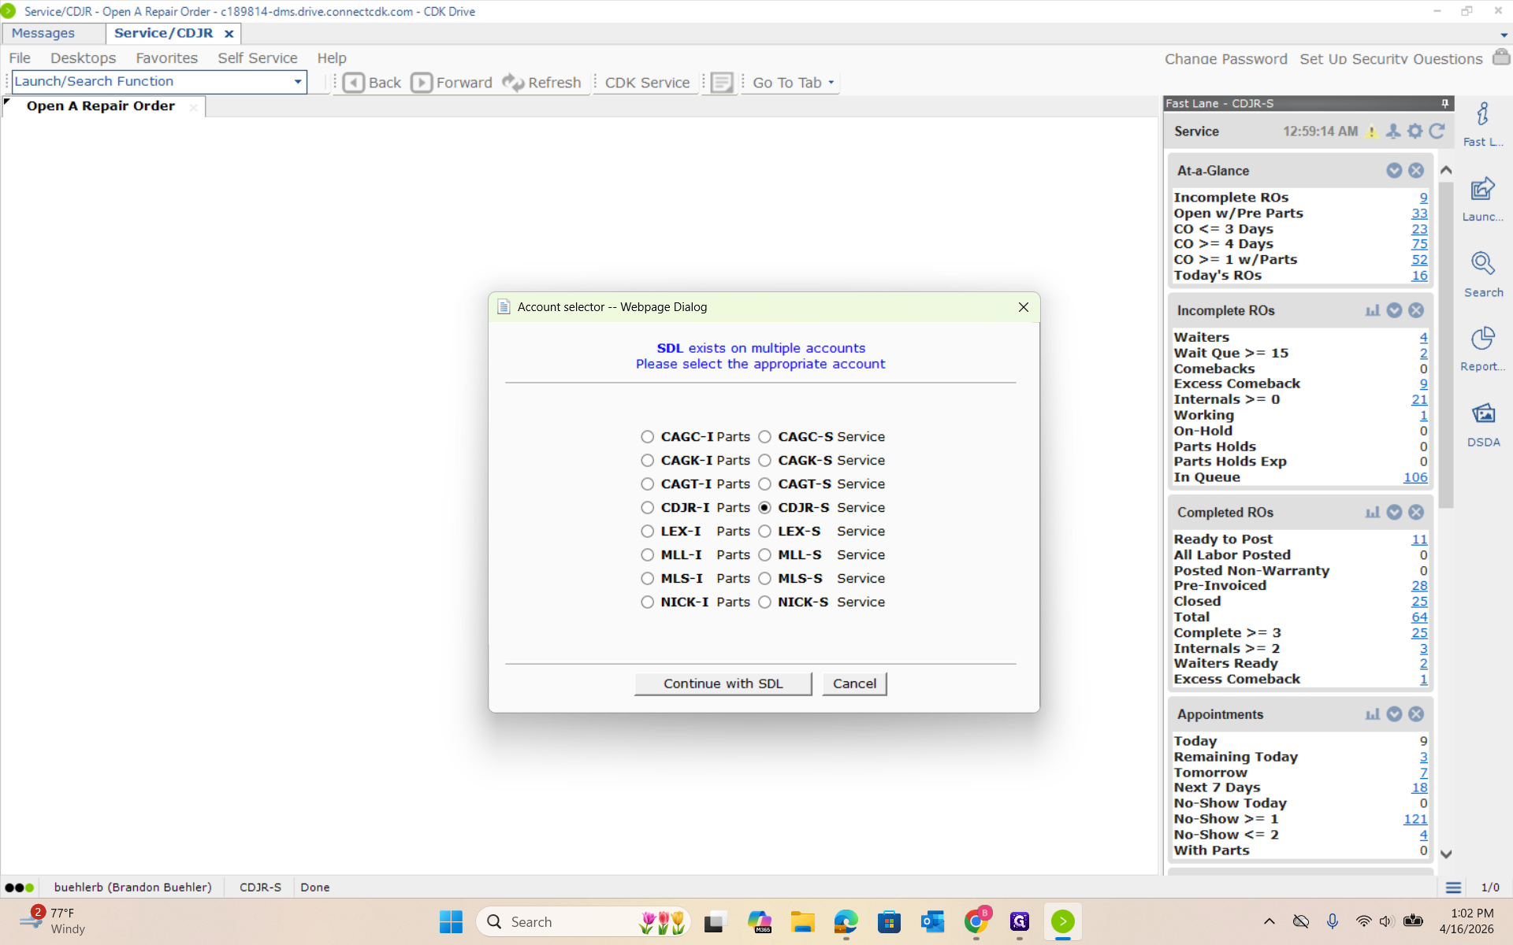Collapse the Completed ROs widget chevron

click(x=1394, y=513)
